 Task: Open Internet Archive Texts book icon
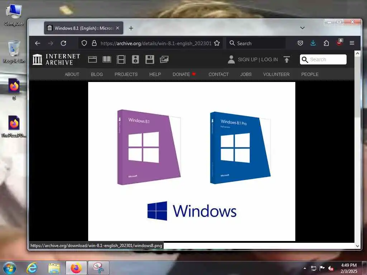[107, 59]
